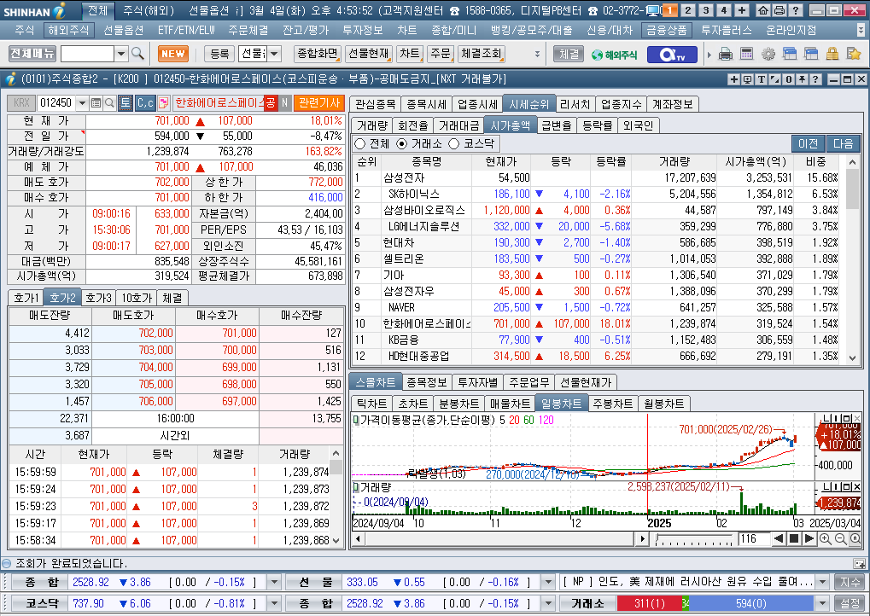The height and width of the screenshot is (616, 870).
Task: Open the 선물 combo box dropdown in toolbar
Action: click(275, 54)
